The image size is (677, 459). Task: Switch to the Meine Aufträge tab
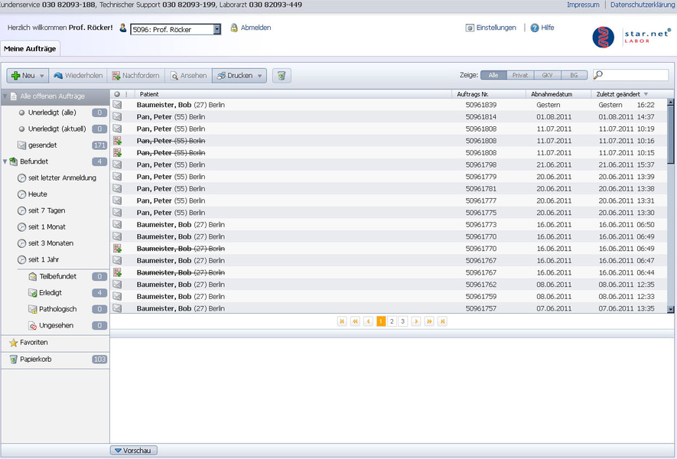click(29, 49)
